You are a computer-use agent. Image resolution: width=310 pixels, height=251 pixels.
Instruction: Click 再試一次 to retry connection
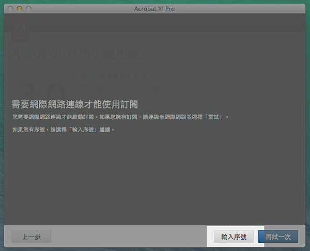pos(278,237)
